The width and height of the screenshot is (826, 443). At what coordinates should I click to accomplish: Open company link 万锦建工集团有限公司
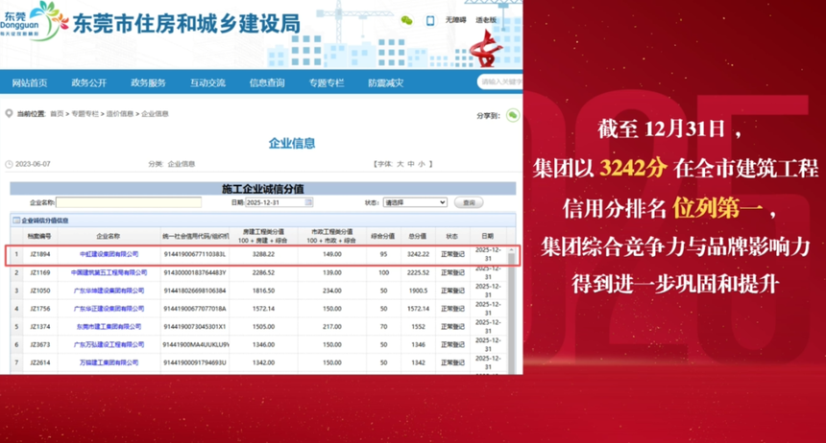tap(109, 362)
